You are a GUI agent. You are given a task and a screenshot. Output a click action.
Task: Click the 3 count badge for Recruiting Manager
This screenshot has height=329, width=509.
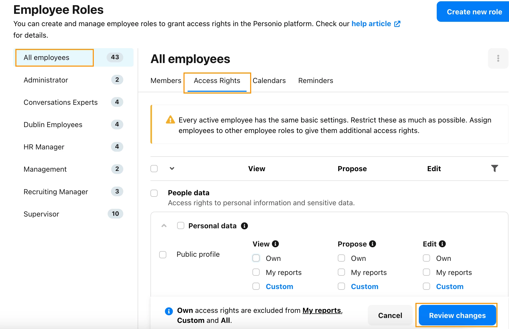(x=117, y=191)
